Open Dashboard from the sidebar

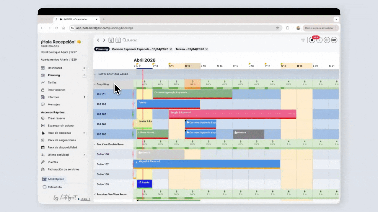click(55, 68)
